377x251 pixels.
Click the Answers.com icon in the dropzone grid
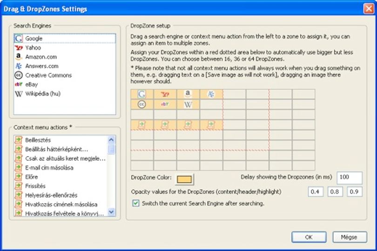[211, 94]
